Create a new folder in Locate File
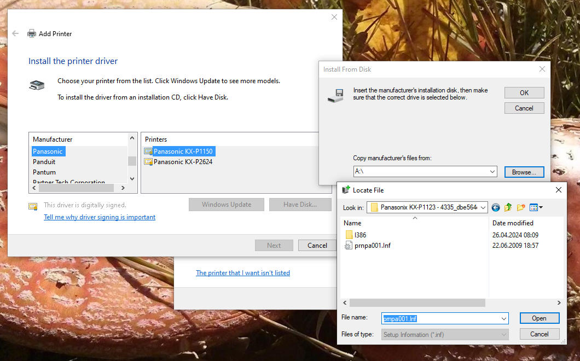580x361 pixels. click(521, 207)
